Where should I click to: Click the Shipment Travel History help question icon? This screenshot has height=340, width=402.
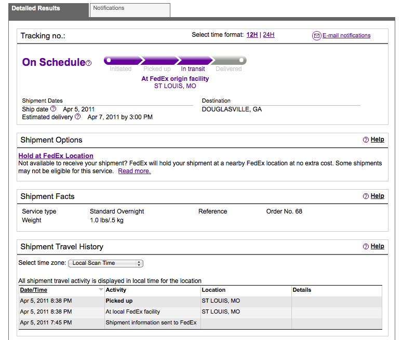(366, 247)
